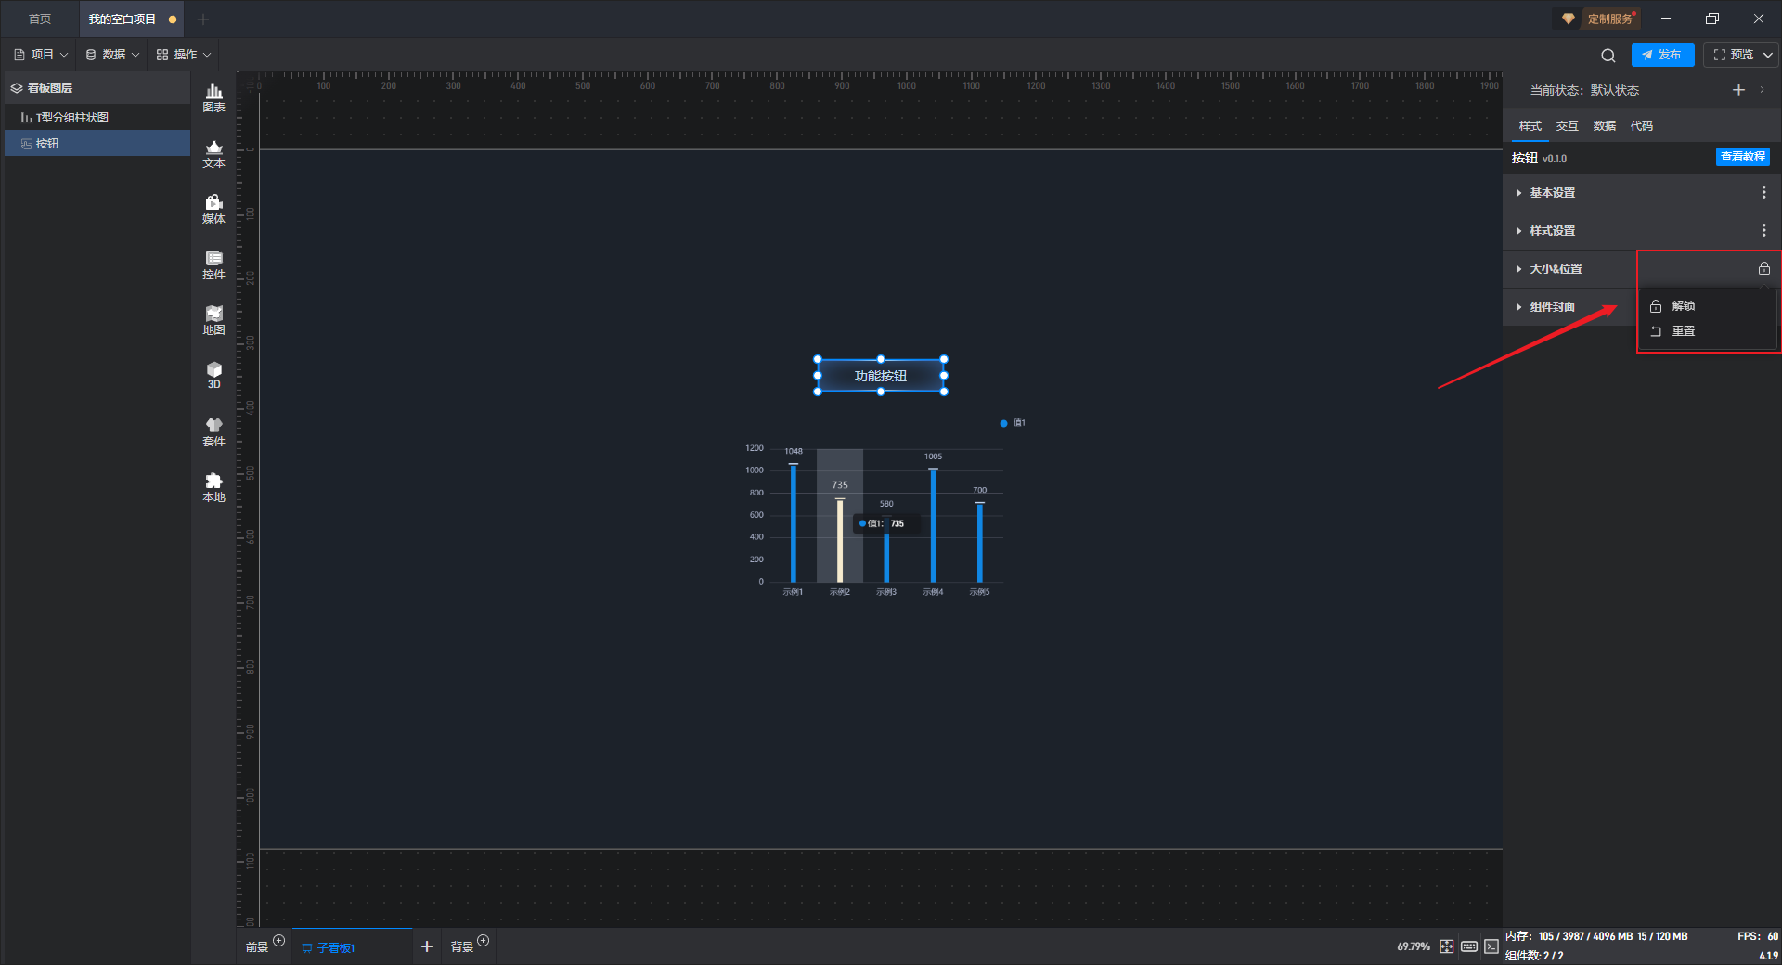The width and height of the screenshot is (1782, 965).
Task: Open the 文本 (text) component panel
Action: tap(213, 153)
